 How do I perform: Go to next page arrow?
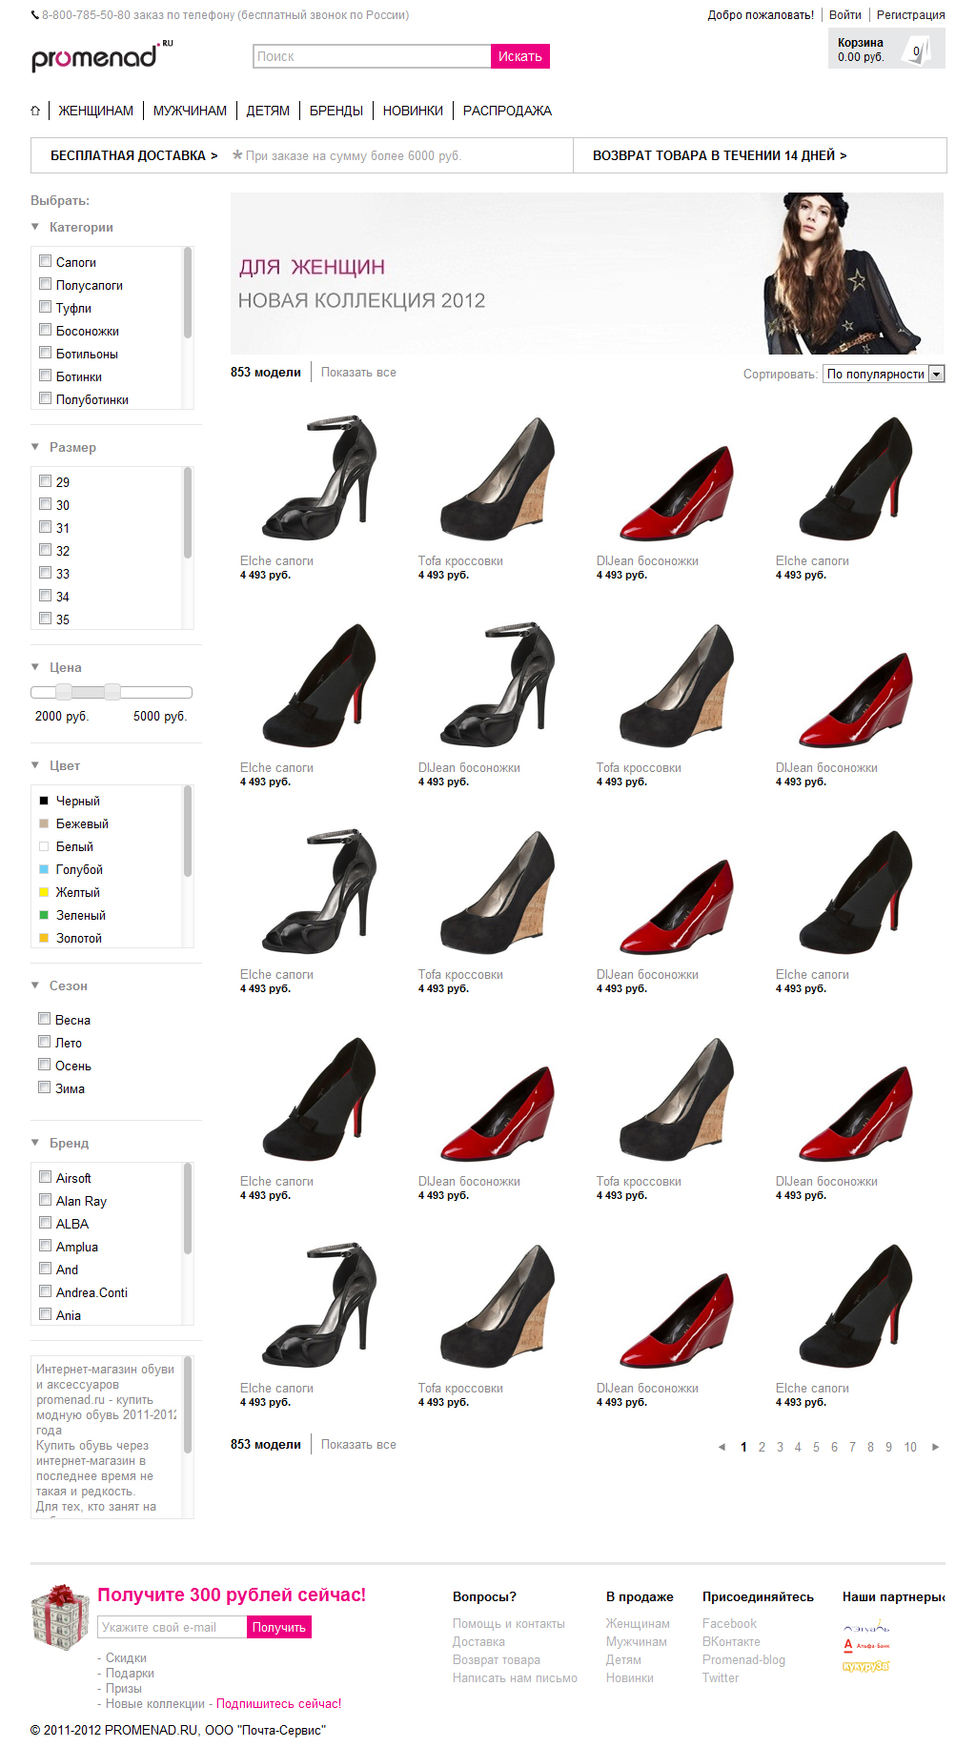click(935, 1447)
